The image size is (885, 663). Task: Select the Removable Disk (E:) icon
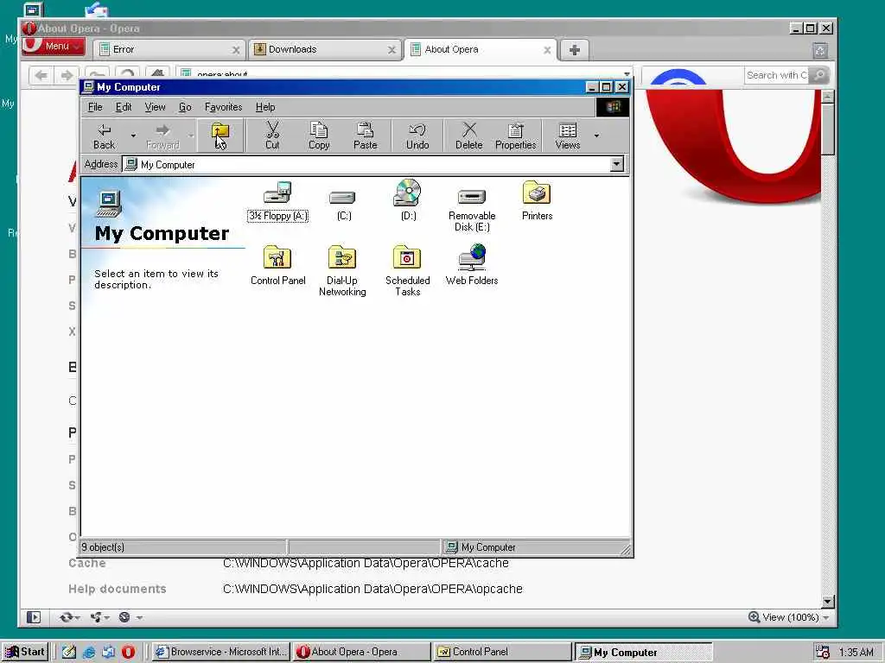pos(472,210)
